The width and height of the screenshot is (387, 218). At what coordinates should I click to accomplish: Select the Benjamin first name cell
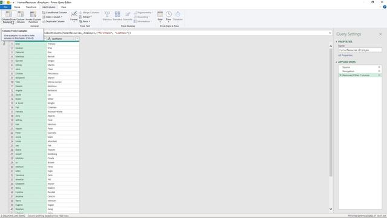[x=30, y=78]
